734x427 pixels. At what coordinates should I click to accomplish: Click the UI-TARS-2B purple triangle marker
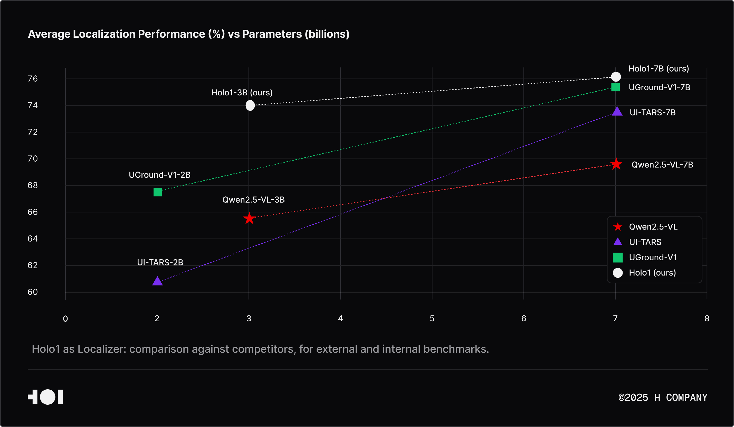(157, 281)
